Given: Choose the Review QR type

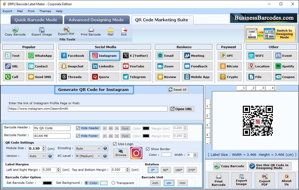Looking at the screenshot, I should (x=167, y=77).
